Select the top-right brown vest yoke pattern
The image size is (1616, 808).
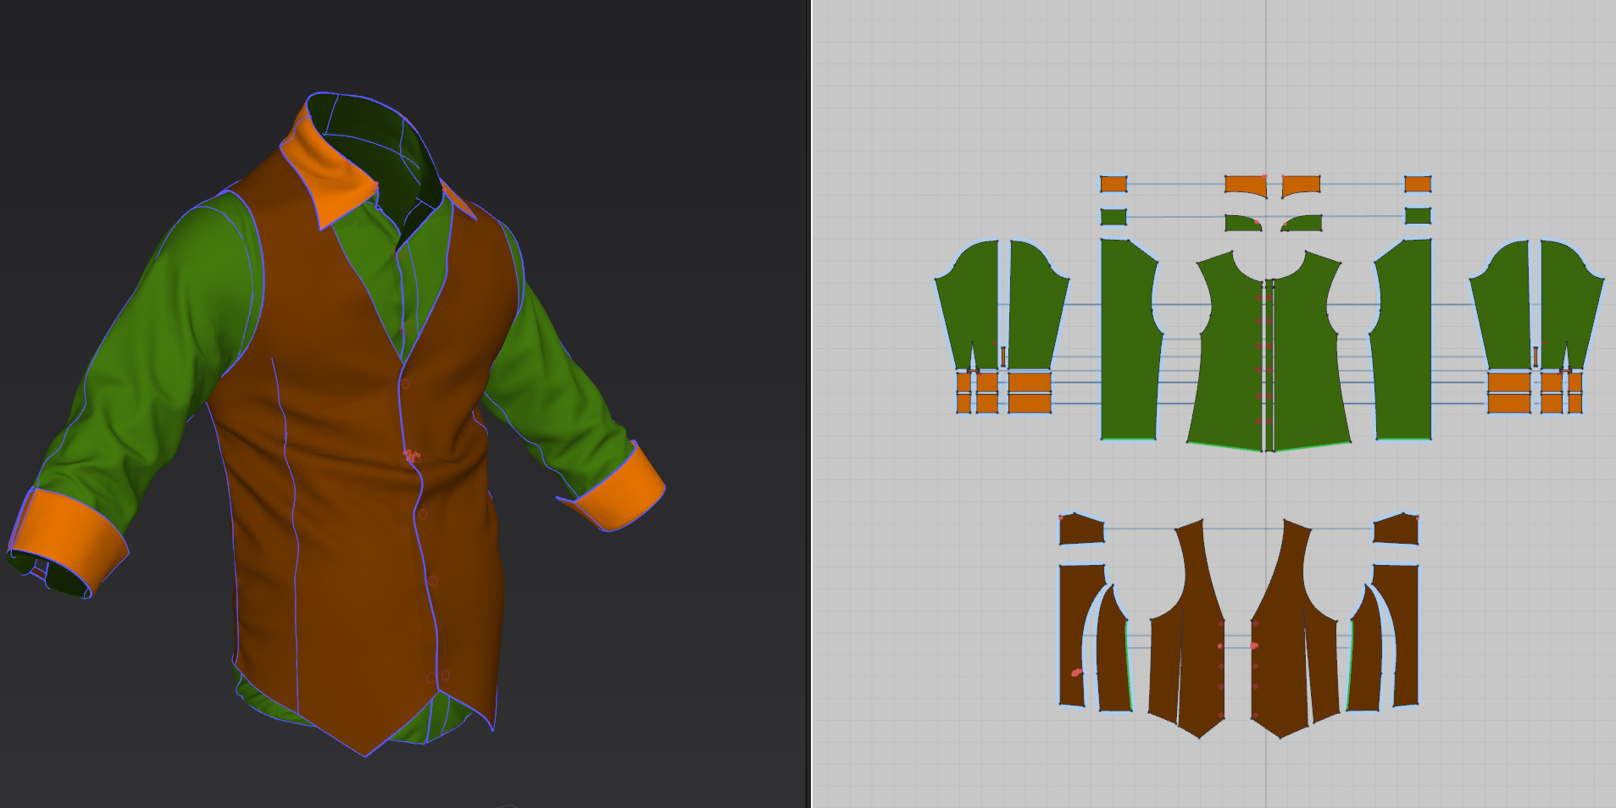(1397, 529)
